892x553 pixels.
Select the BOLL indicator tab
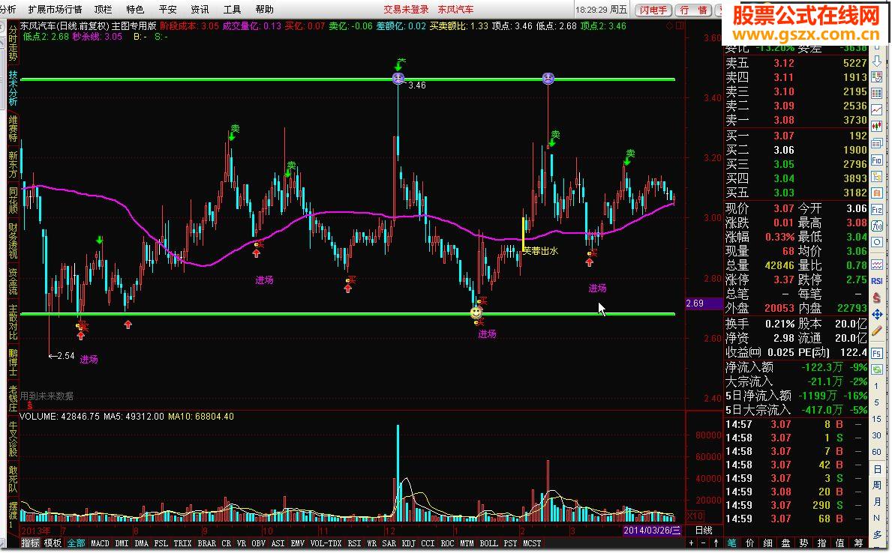[488, 543]
